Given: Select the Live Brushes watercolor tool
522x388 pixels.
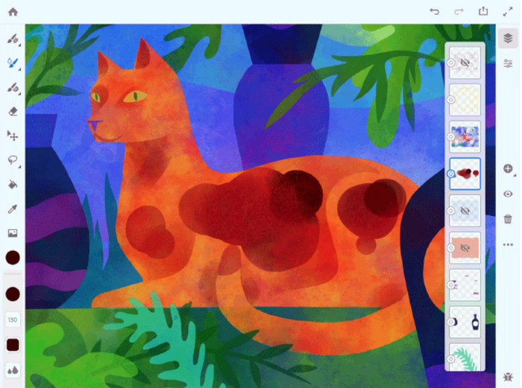Looking at the screenshot, I should tap(12, 63).
